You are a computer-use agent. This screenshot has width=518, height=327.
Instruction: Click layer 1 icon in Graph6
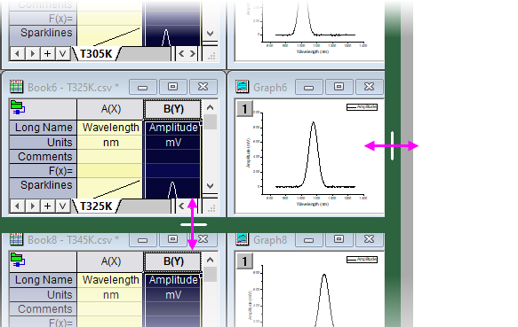click(245, 109)
